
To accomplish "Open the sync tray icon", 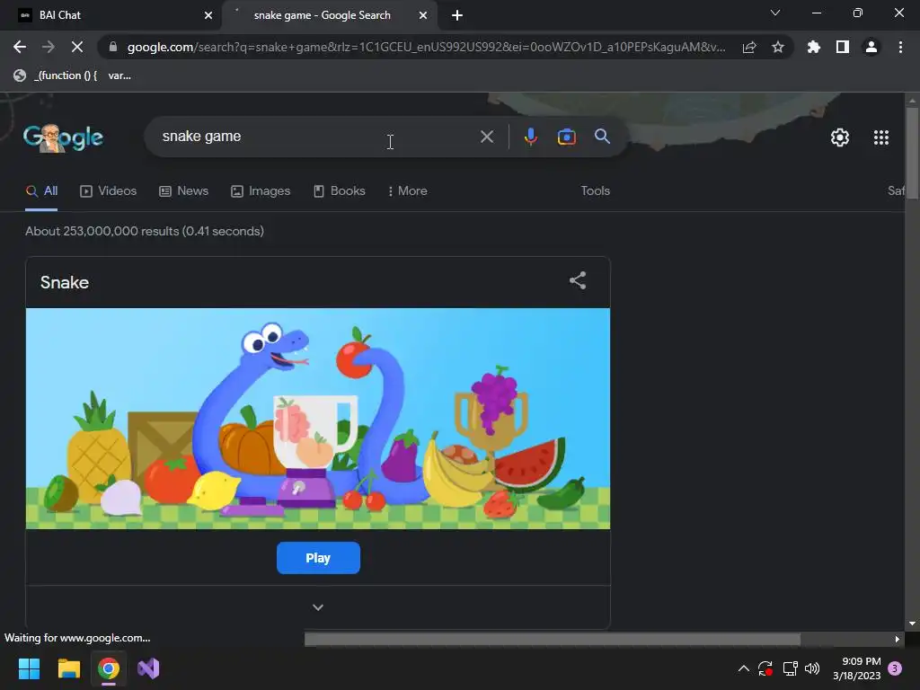I will (x=765, y=668).
